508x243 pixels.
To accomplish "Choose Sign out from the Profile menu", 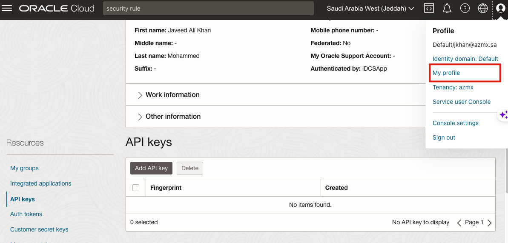I will point(444,137).
